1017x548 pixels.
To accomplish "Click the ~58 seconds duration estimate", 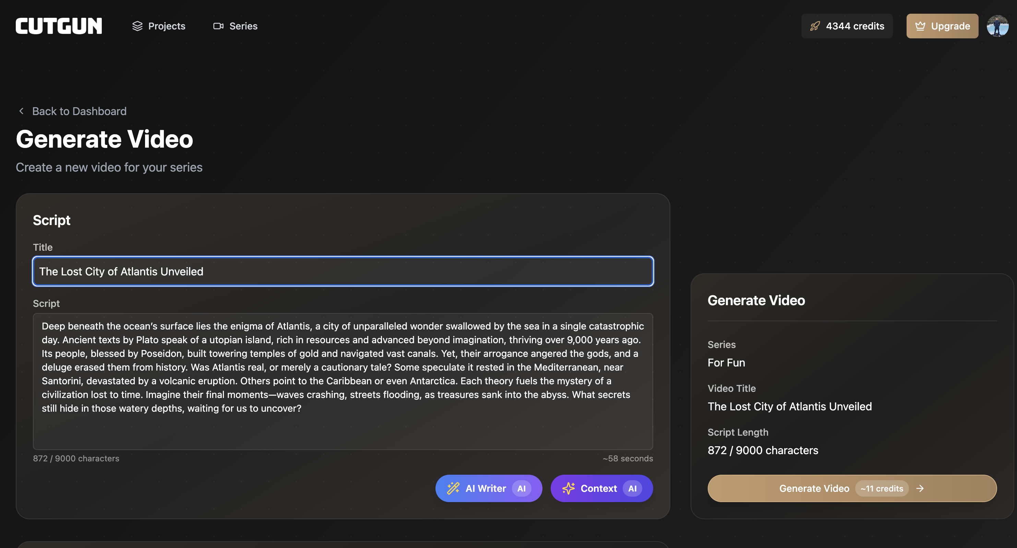I will (x=628, y=459).
